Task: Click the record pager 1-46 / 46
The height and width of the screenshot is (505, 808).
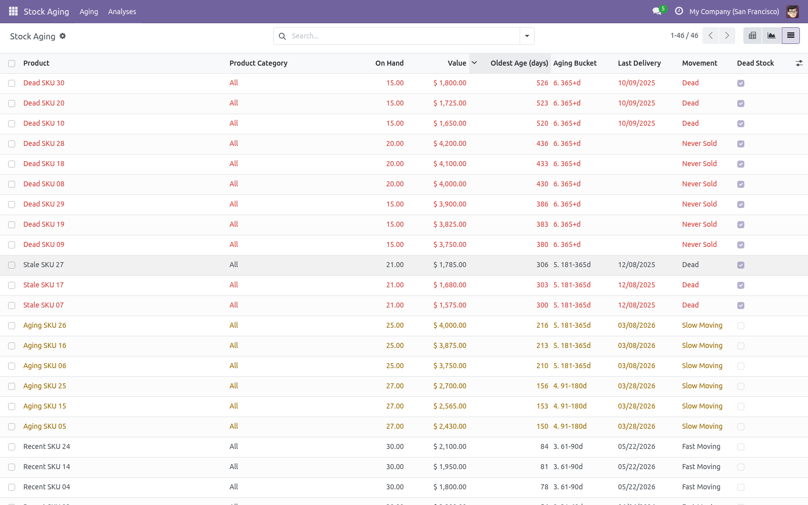Action: (684, 35)
